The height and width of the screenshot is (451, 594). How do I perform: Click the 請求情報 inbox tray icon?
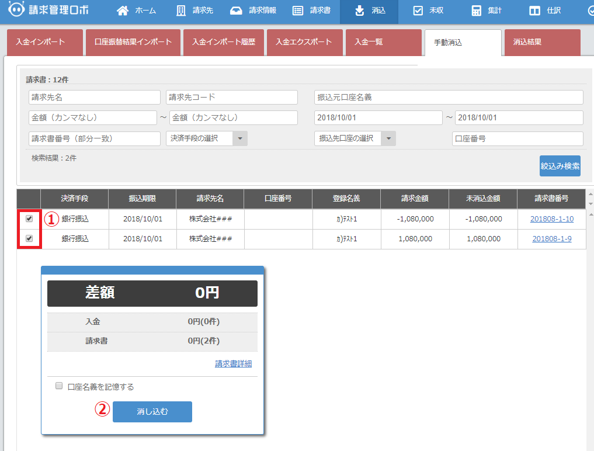236,11
